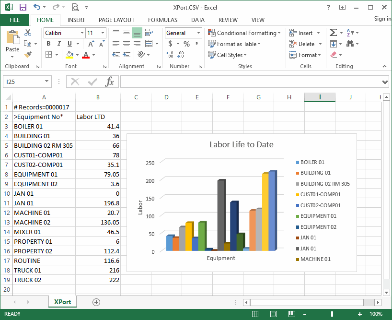
Task: Toggle Bottom Align in Alignment group
Action: tap(137, 33)
